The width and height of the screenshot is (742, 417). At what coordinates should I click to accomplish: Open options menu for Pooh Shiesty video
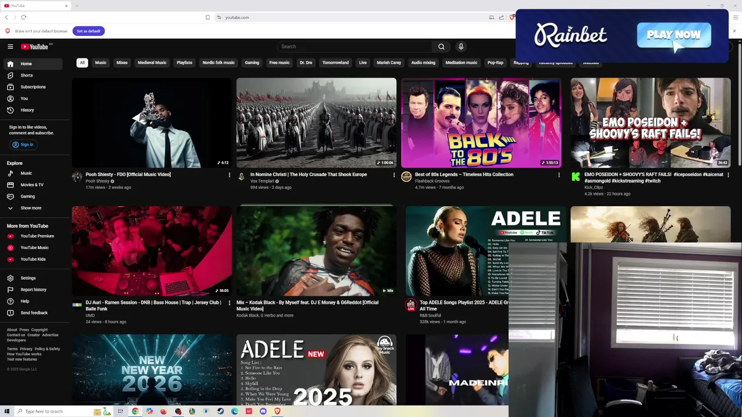[230, 174]
